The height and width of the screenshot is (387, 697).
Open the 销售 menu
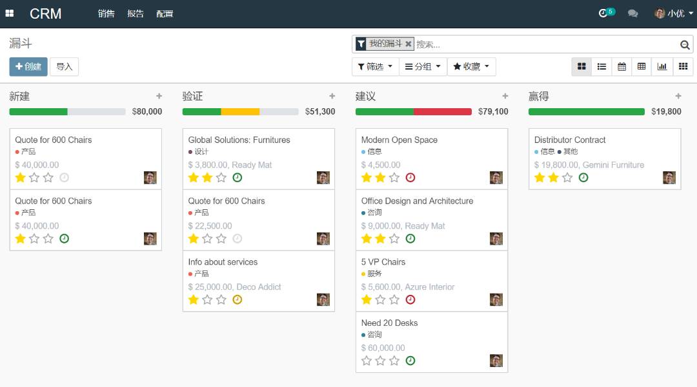106,14
